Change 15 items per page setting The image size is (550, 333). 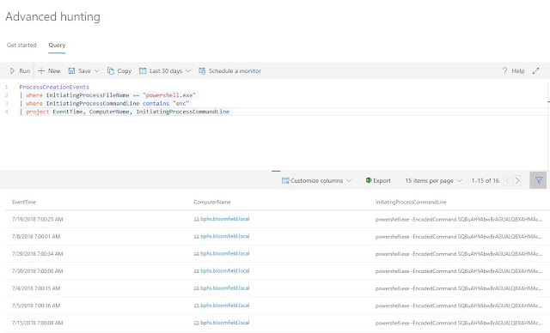pos(433,181)
